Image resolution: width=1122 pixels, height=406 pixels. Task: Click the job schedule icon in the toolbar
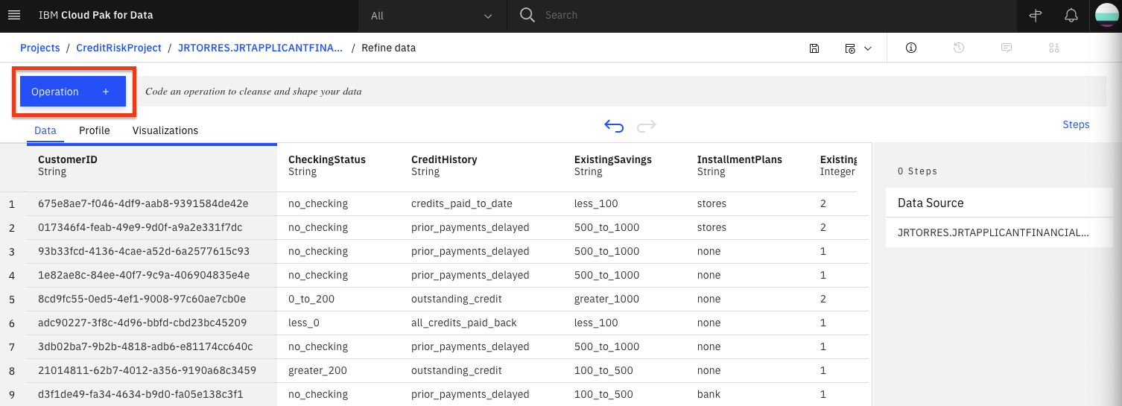click(850, 48)
